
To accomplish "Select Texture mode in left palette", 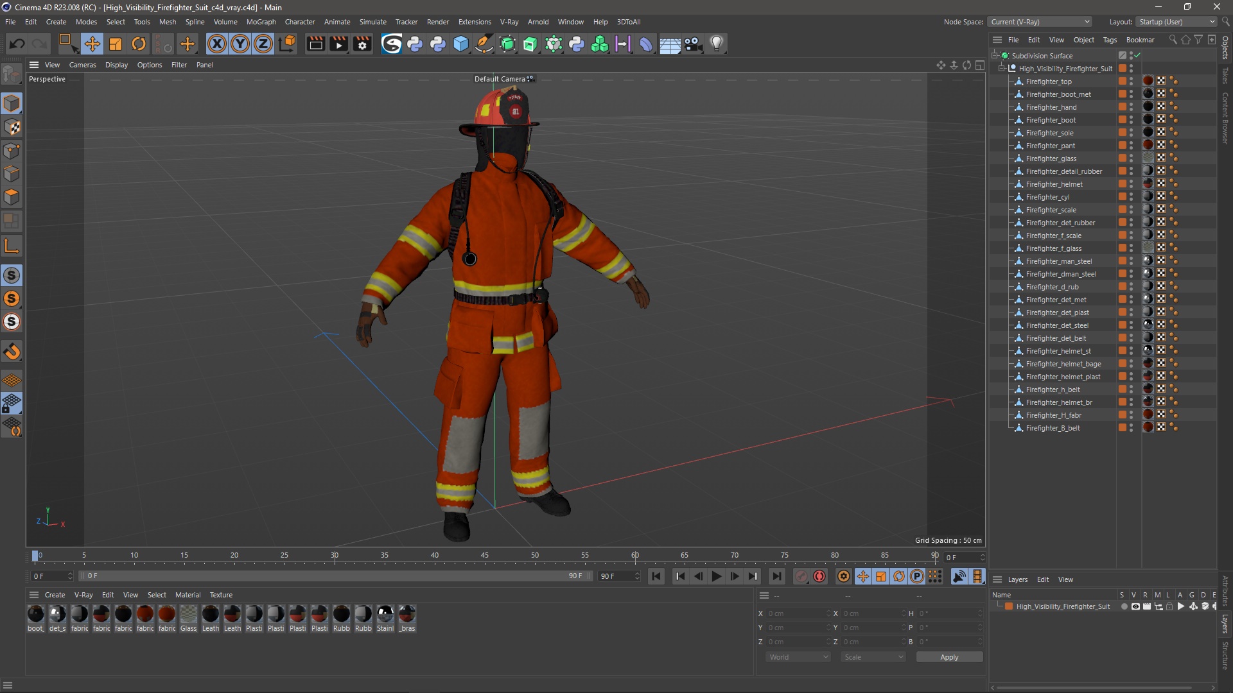I will (12, 127).
